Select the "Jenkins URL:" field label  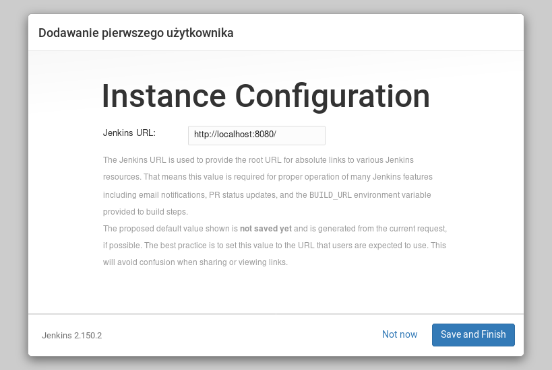coord(129,133)
